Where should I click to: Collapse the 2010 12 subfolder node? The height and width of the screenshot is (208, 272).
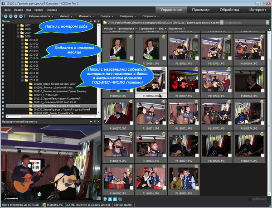pos(22,80)
